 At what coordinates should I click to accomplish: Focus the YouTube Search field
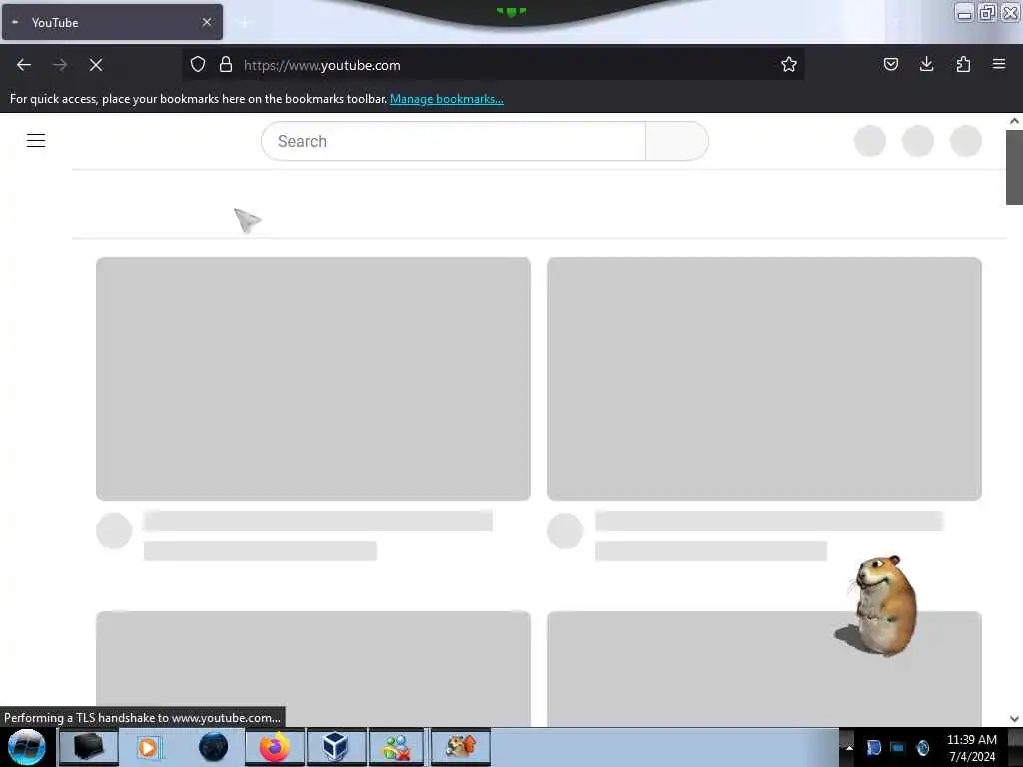(454, 141)
